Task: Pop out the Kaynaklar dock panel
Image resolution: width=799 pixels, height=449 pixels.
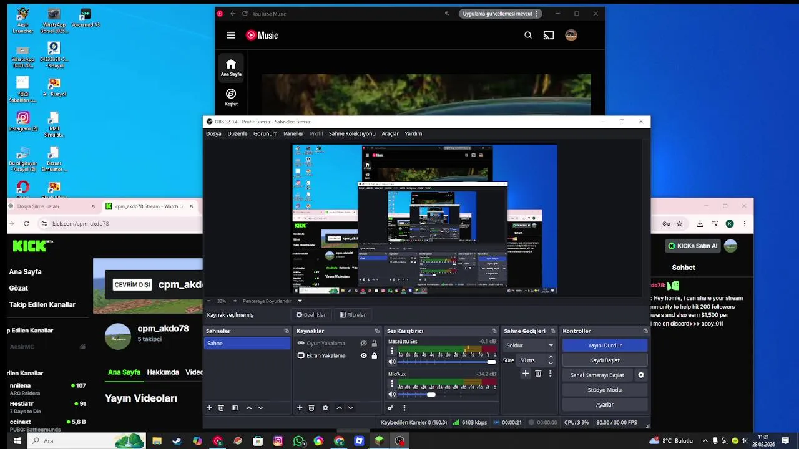Action: pos(377,331)
